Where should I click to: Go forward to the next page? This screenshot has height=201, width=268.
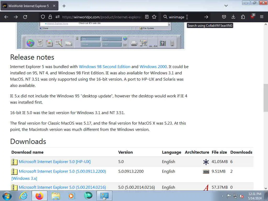pyautogui.click(x=16, y=17)
